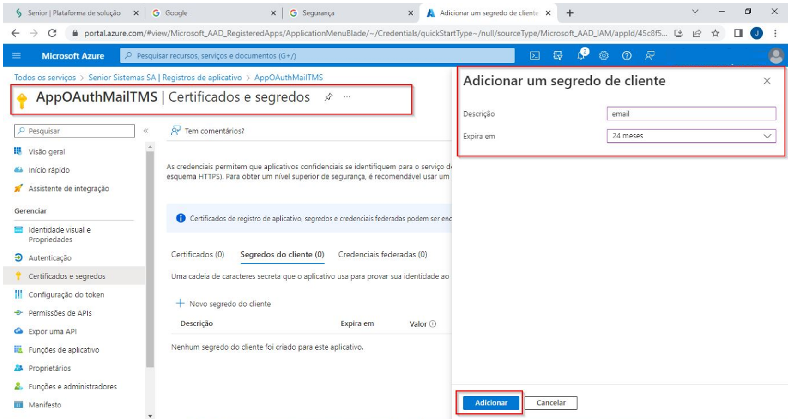Image resolution: width=791 pixels, height=419 pixels.
Task: Toggle browser side panel
Action: pyautogui.click(x=738, y=33)
